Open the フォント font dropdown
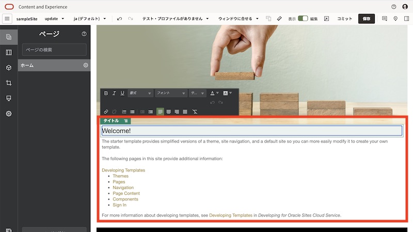The width and height of the screenshot is (413, 232). click(x=170, y=94)
